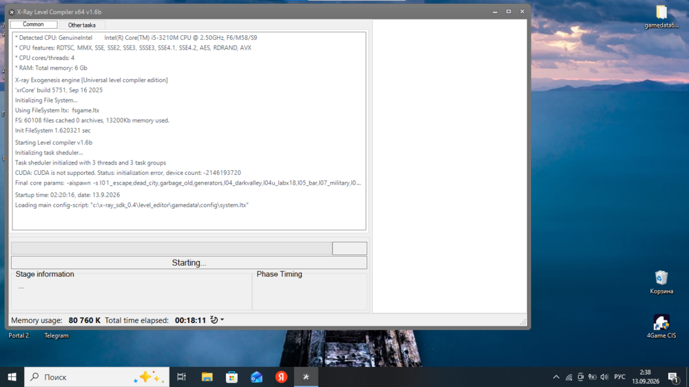Click the compile progress bar
The width and height of the screenshot is (689, 387).
172,248
